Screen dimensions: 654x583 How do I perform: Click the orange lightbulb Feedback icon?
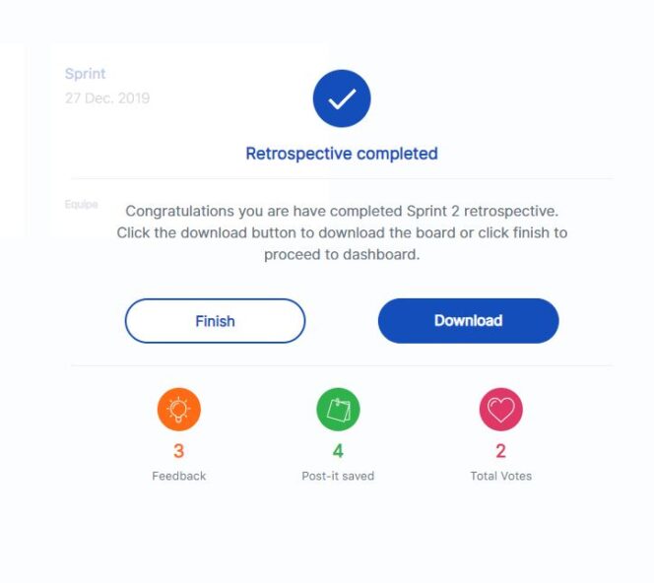[x=179, y=409]
